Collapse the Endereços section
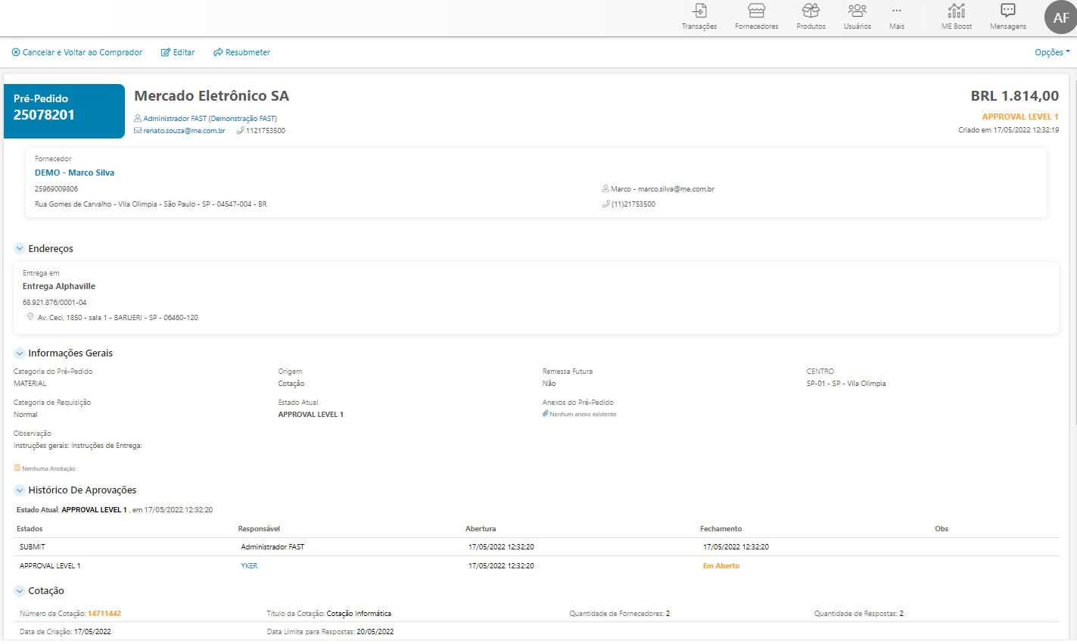This screenshot has height=644, width=1077. tap(20, 248)
